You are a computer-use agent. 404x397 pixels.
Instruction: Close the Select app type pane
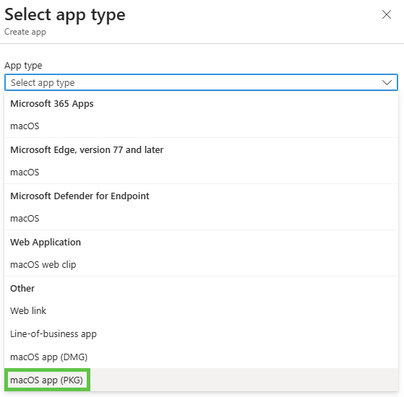click(387, 14)
